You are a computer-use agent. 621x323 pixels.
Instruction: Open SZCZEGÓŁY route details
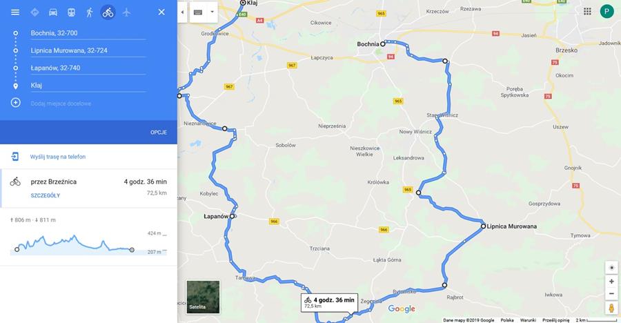(46, 195)
